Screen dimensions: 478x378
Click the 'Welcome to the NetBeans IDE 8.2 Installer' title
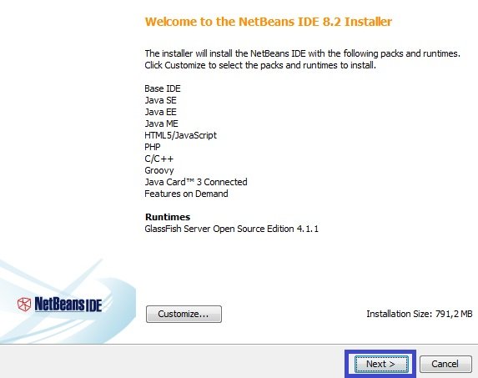pos(269,22)
